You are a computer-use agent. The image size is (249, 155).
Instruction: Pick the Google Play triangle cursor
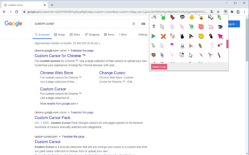[x=153, y=36]
